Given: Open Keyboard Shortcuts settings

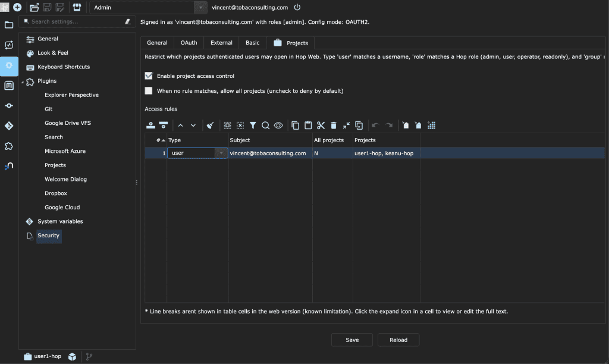Looking at the screenshot, I should pos(64,67).
